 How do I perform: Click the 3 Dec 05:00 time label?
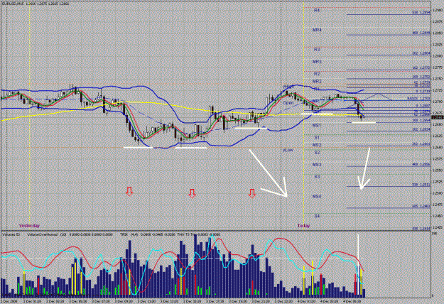coord(77,302)
